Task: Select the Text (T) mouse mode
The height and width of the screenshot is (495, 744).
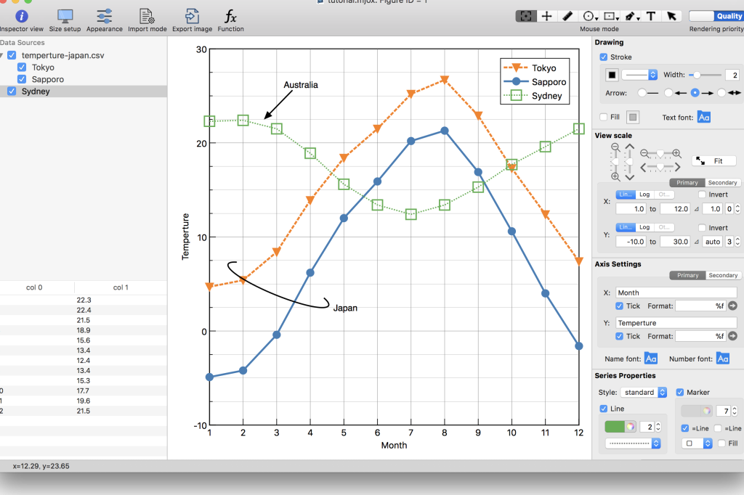Action: (x=651, y=16)
